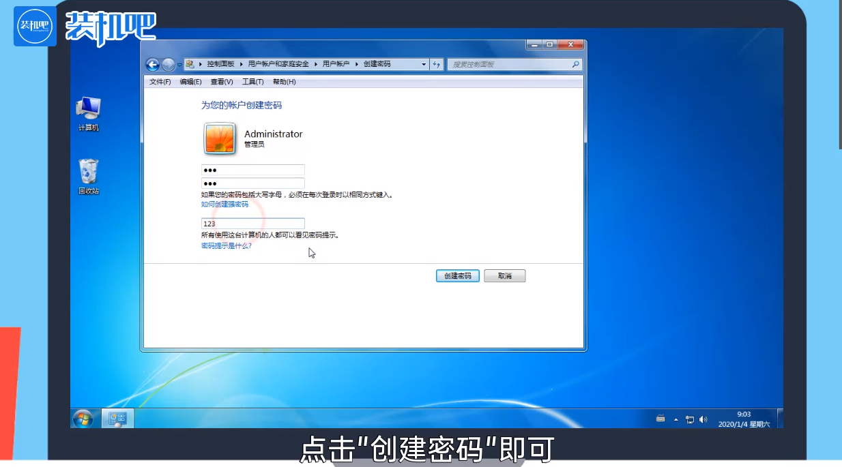Click the taskbar clock showing 9:03
The width and height of the screenshot is (842, 467).
tap(744, 419)
